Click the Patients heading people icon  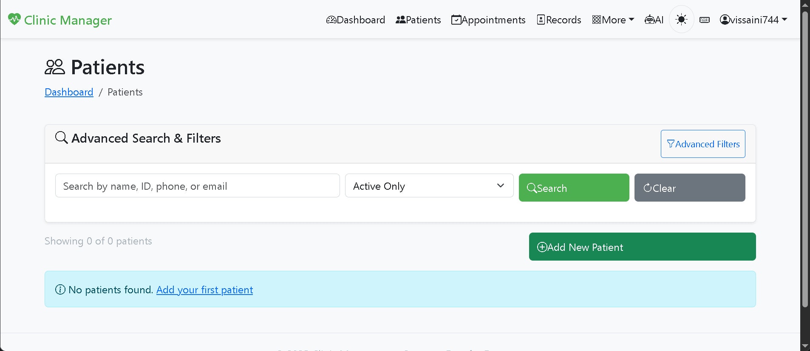[55, 67]
